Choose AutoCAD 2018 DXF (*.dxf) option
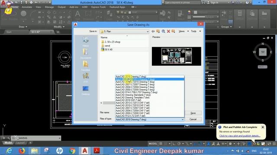 [x=150, y=100]
